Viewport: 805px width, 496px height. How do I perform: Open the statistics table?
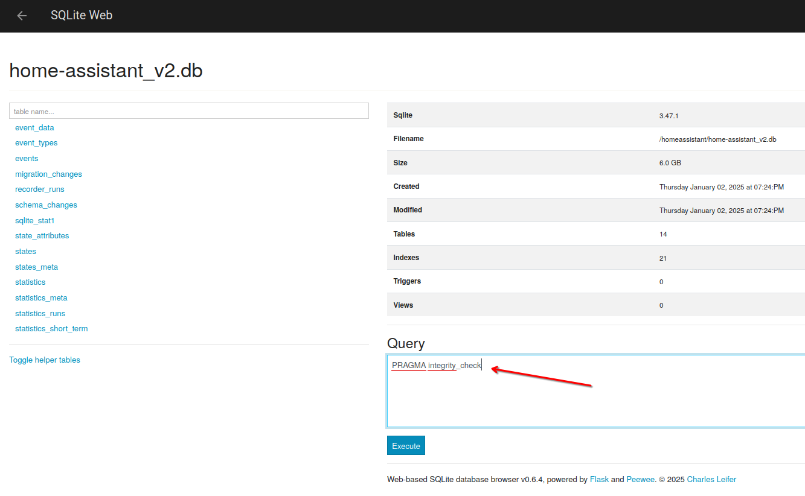[30, 282]
